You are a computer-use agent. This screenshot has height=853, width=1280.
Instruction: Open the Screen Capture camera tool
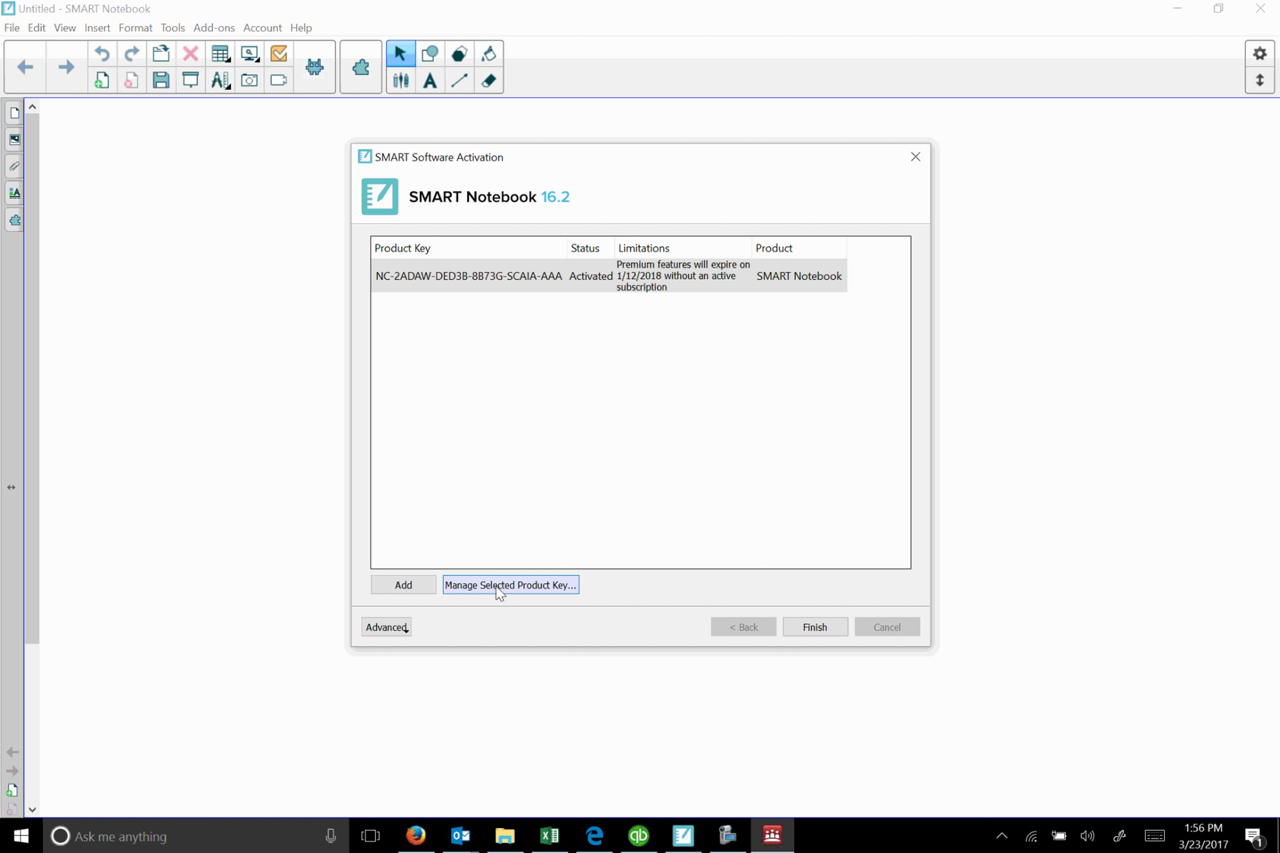point(249,81)
